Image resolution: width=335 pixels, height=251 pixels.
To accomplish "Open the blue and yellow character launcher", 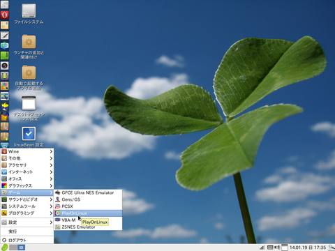I will click(x=4, y=106).
